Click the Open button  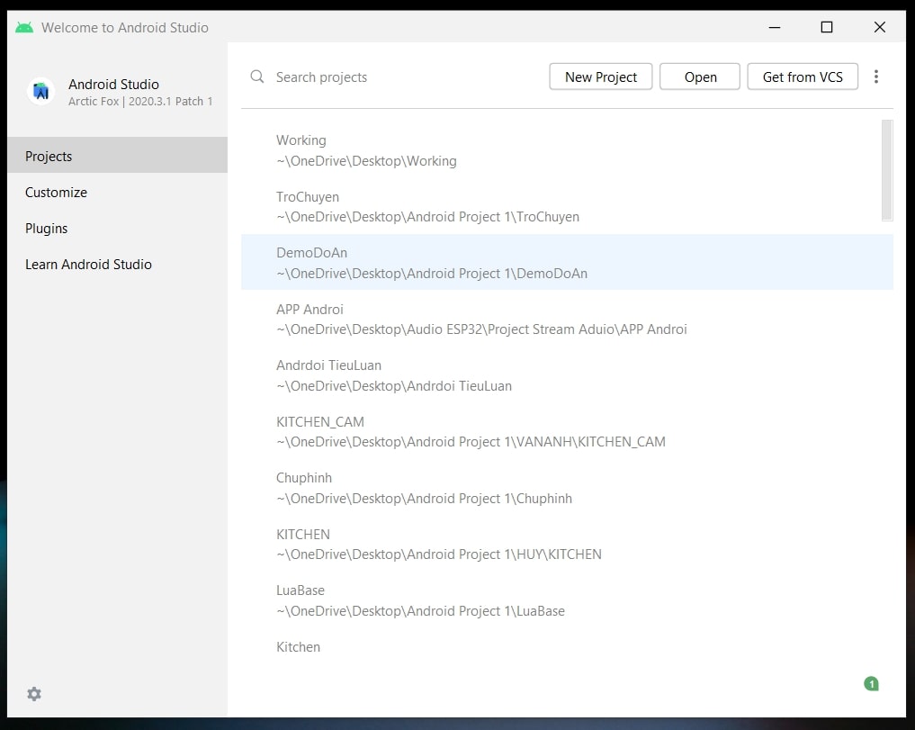[699, 77]
